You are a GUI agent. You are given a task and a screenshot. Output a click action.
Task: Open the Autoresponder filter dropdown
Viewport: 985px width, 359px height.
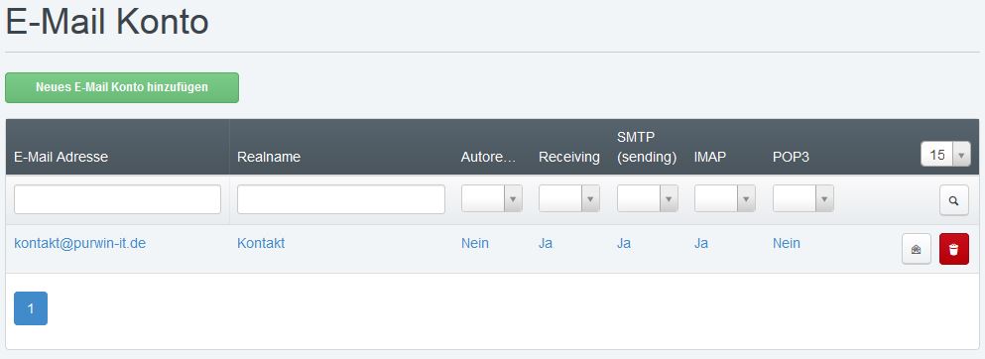(492, 198)
